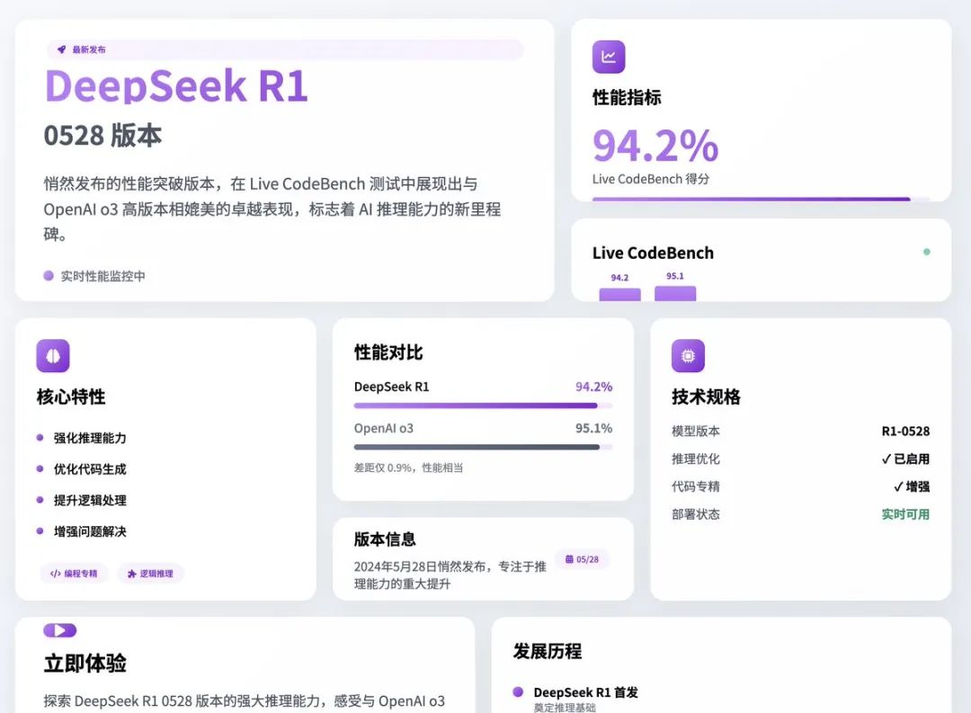This screenshot has width=971, height=713.
Task: Click the checkmark next to 增强
Action: 898,487
